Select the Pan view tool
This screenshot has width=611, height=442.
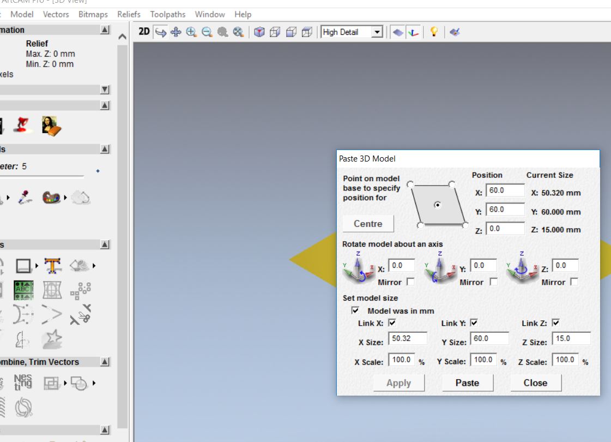176,32
